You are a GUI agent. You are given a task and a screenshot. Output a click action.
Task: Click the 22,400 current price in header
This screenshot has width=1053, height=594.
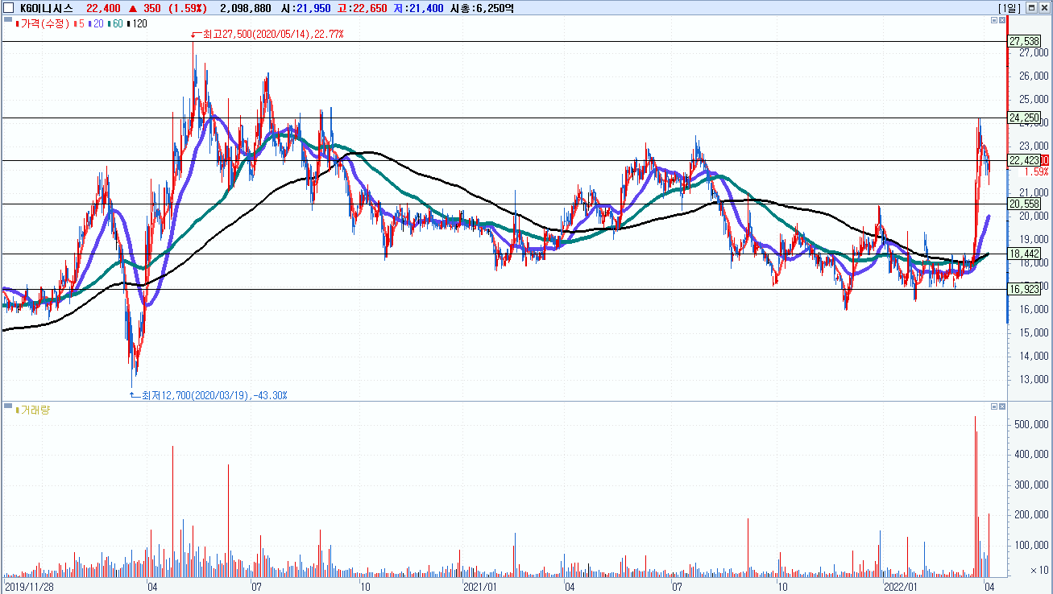(103, 8)
